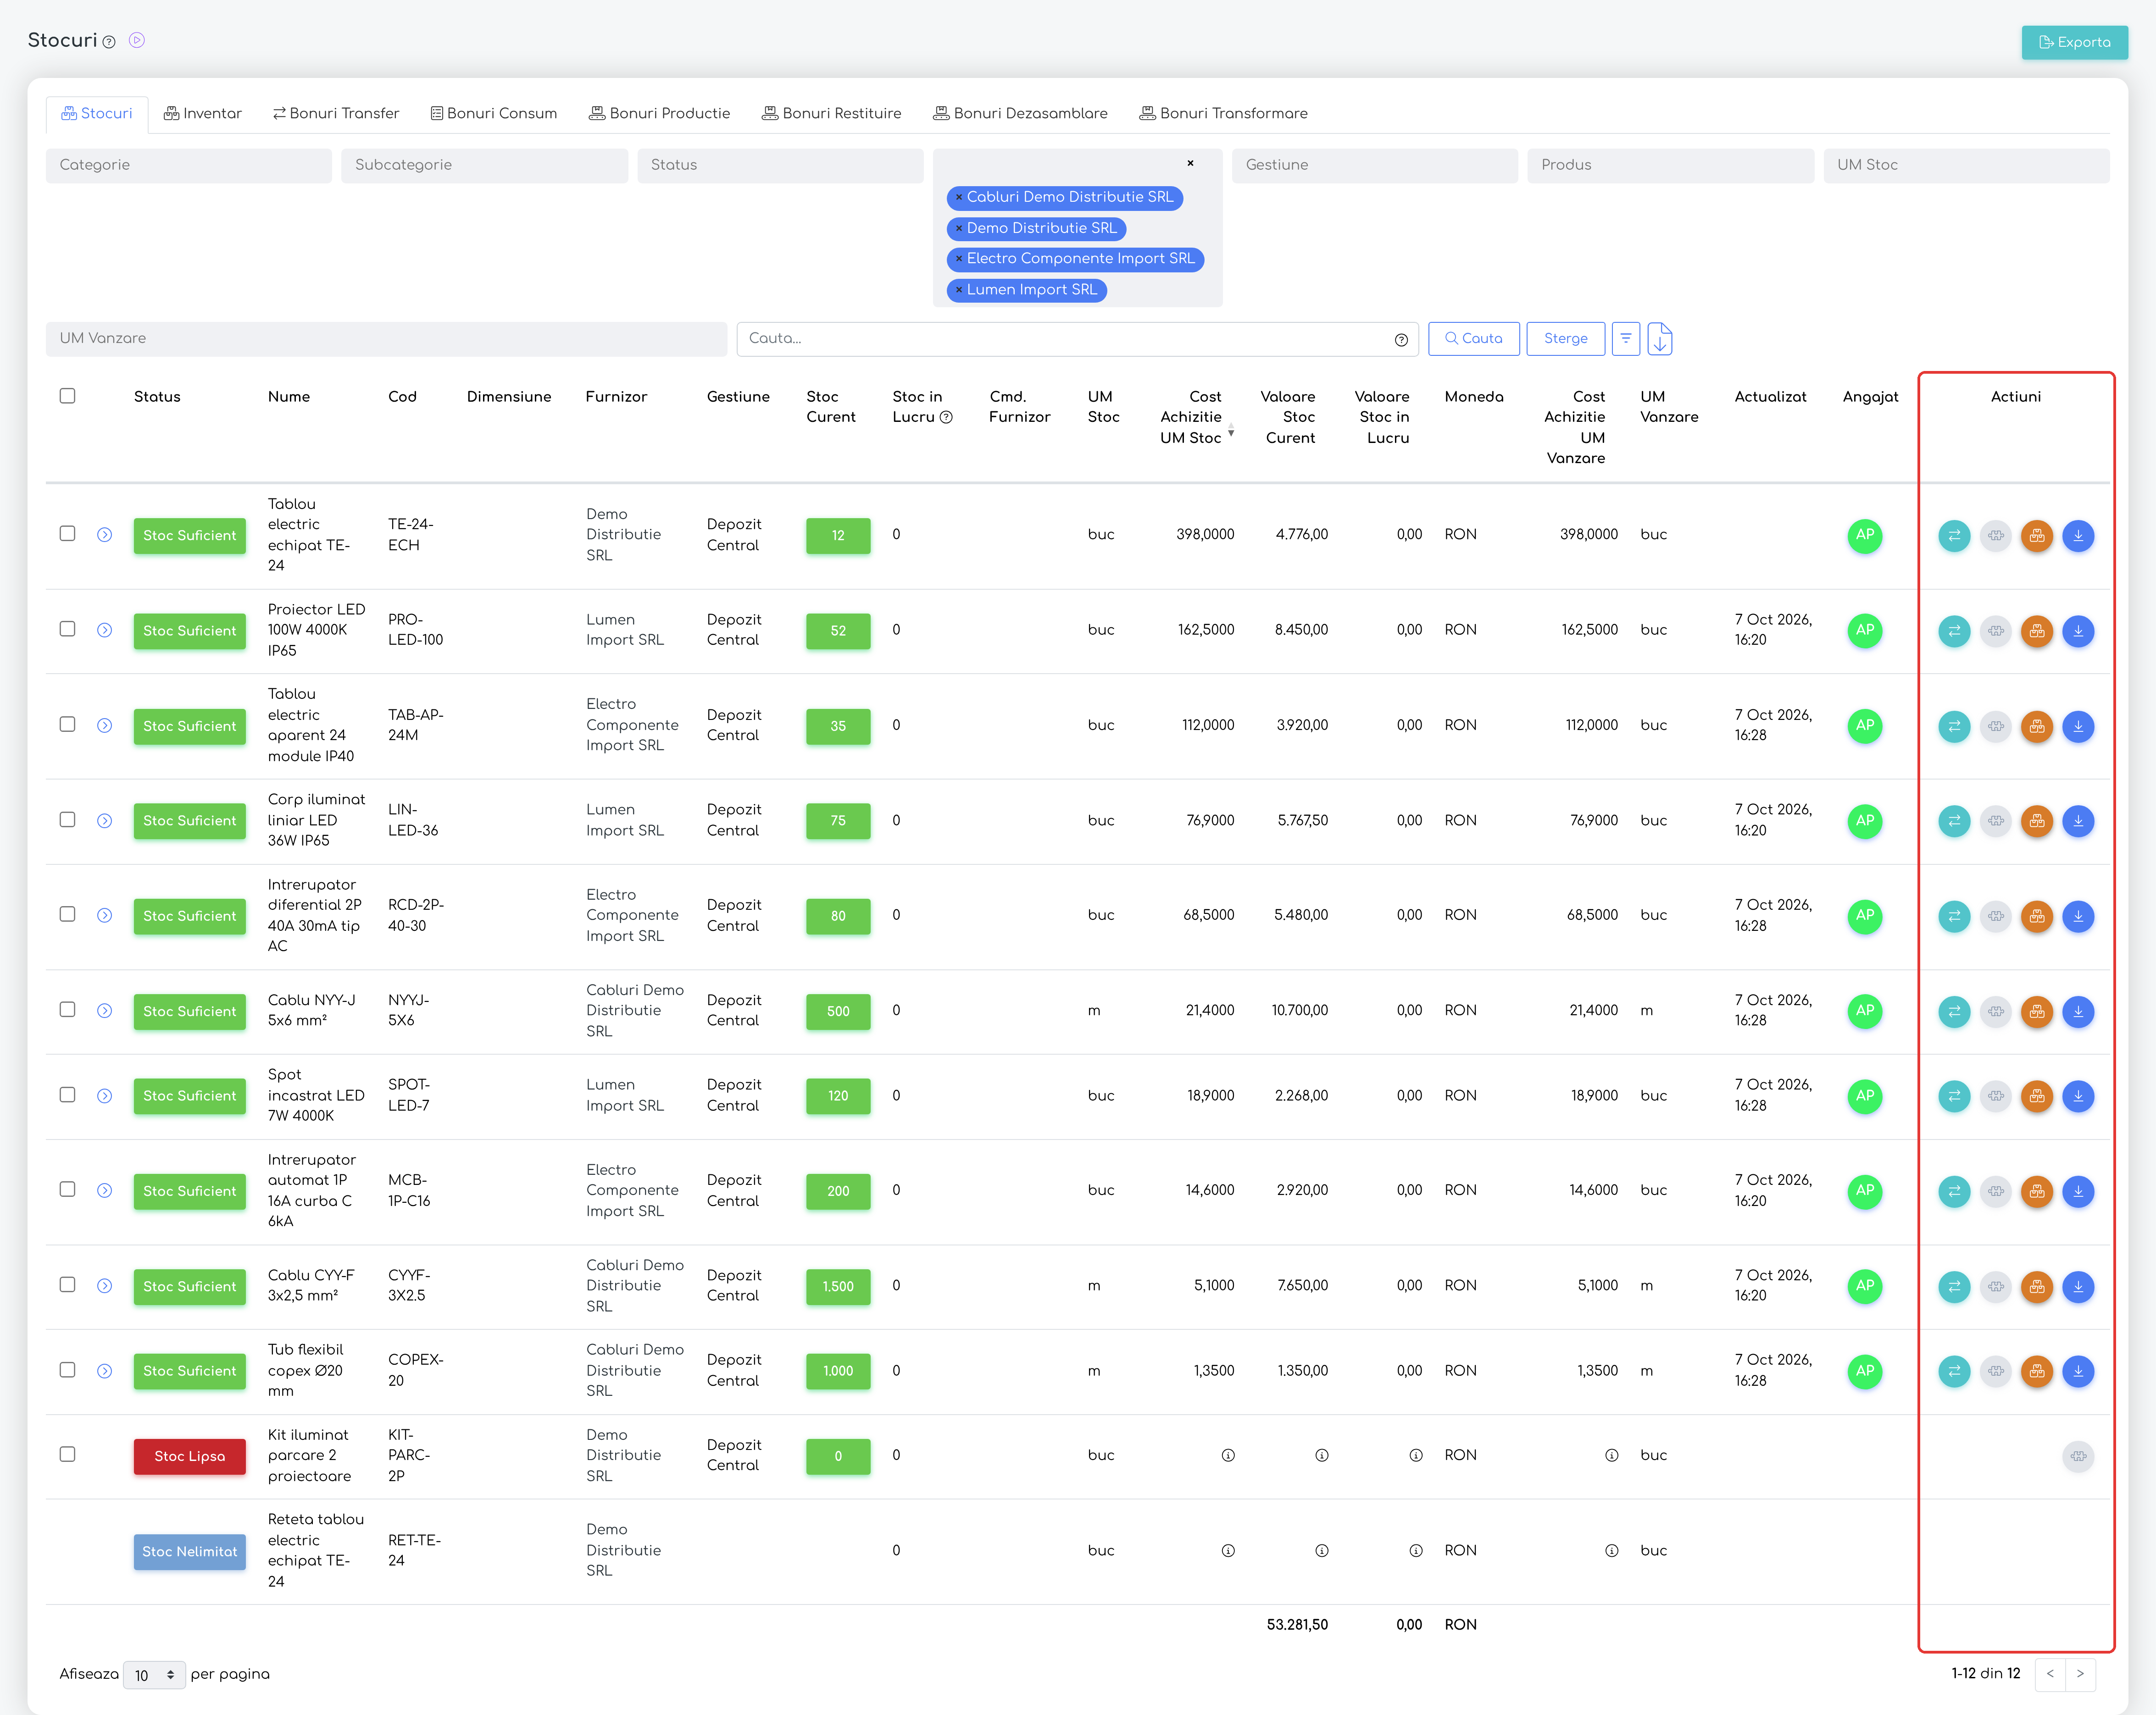
Task: Click the Cauta search button
Action: pos(1474,339)
